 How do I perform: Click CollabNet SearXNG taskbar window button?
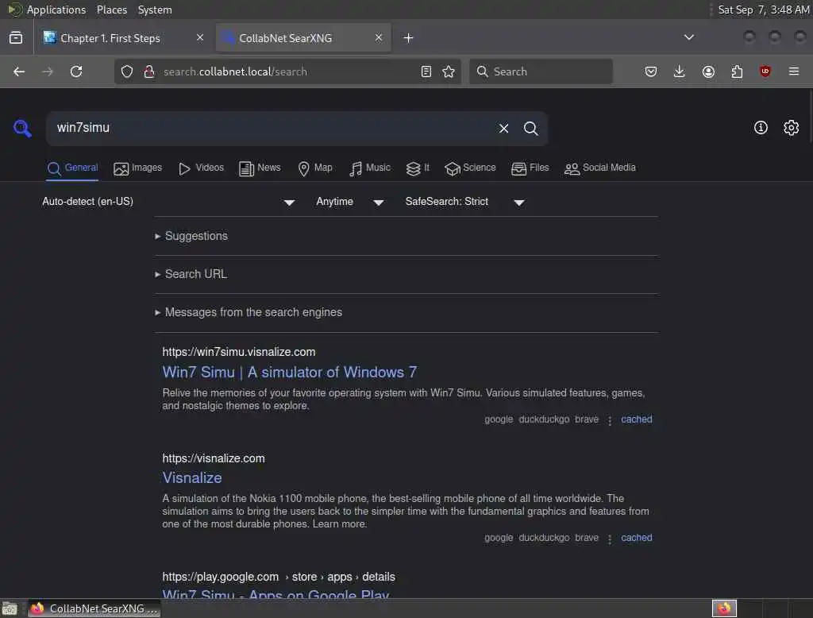click(x=94, y=608)
